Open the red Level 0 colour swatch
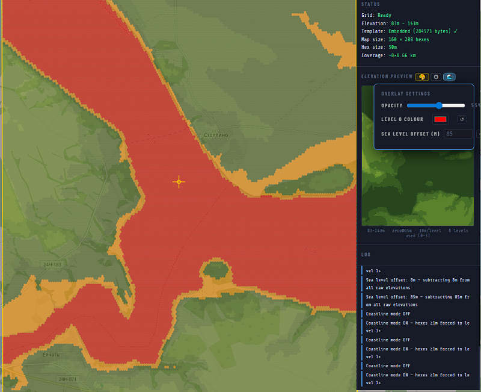The width and height of the screenshot is (481, 392). pyautogui.click(x=440, y=119)
